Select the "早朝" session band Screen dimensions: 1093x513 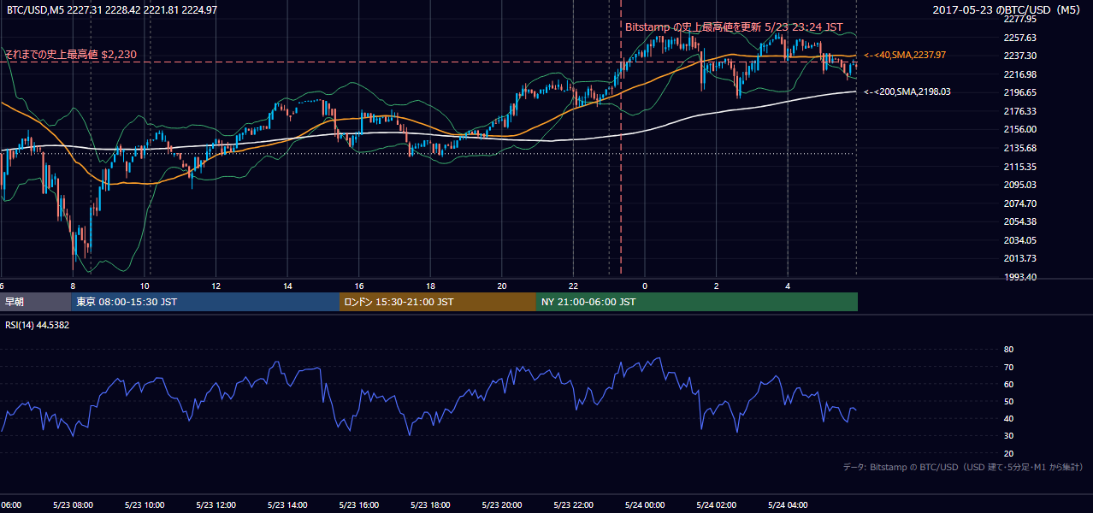point(35,302)
